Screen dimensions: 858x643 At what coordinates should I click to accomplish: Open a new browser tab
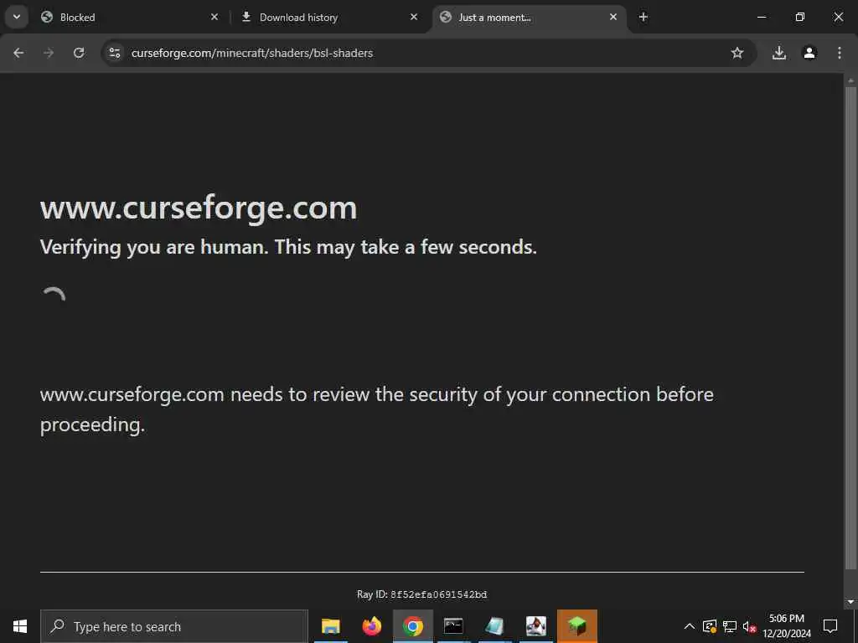pyautogui.click(x=643, y=17)
